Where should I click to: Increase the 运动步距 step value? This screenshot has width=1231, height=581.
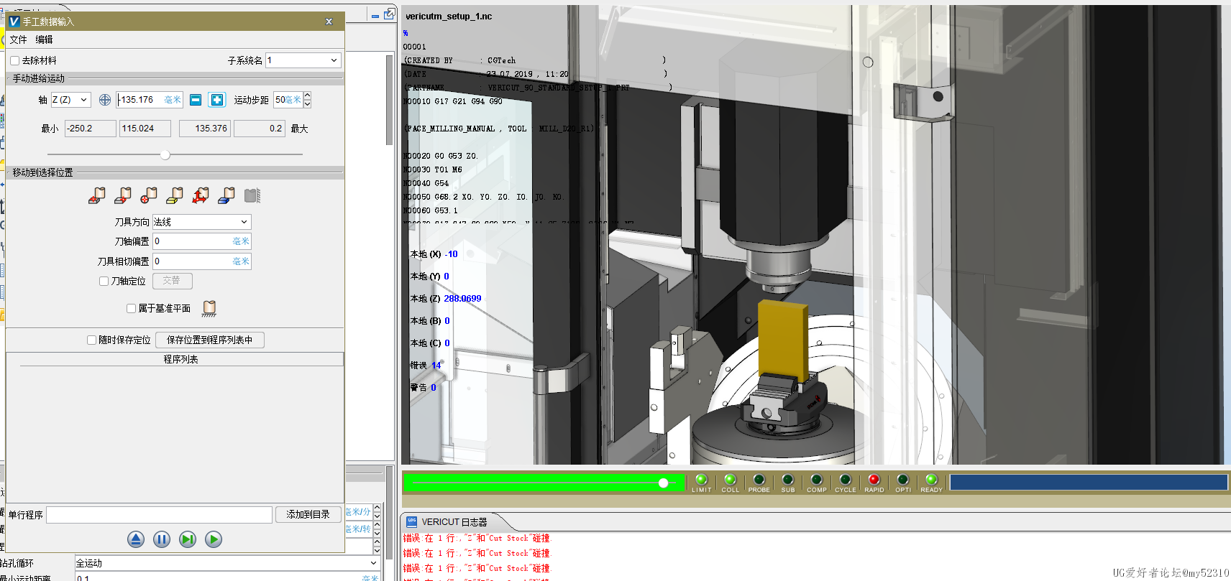pos(308,96)
